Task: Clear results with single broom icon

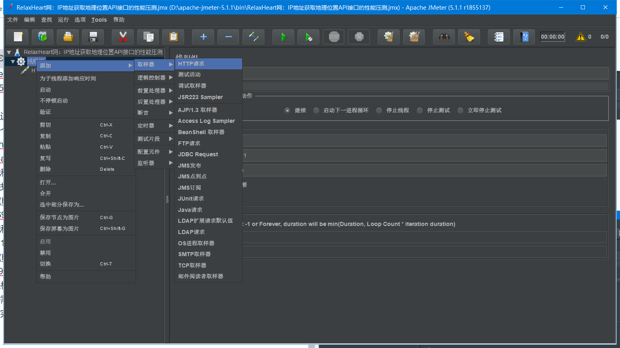Action: point(389,37)
